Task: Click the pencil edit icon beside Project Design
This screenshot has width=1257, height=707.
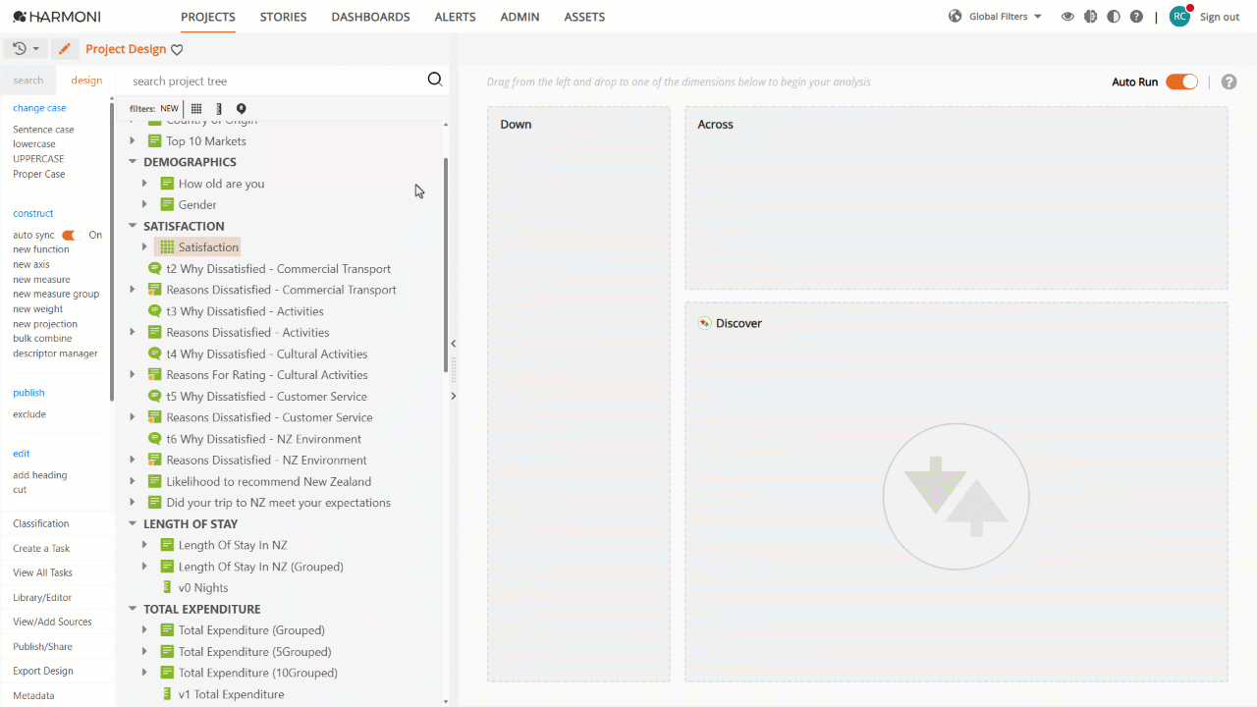Action: coord(65,49)
